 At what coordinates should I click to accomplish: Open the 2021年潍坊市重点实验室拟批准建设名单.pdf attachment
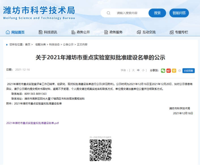click(33, 123)
